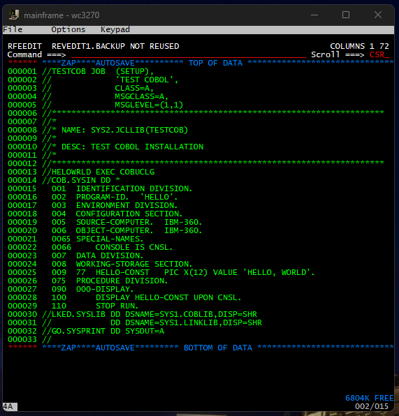Click the BOTTOM OF DATA marker line
The height and width of the screenshot is (416, 399).
(201, 348)
